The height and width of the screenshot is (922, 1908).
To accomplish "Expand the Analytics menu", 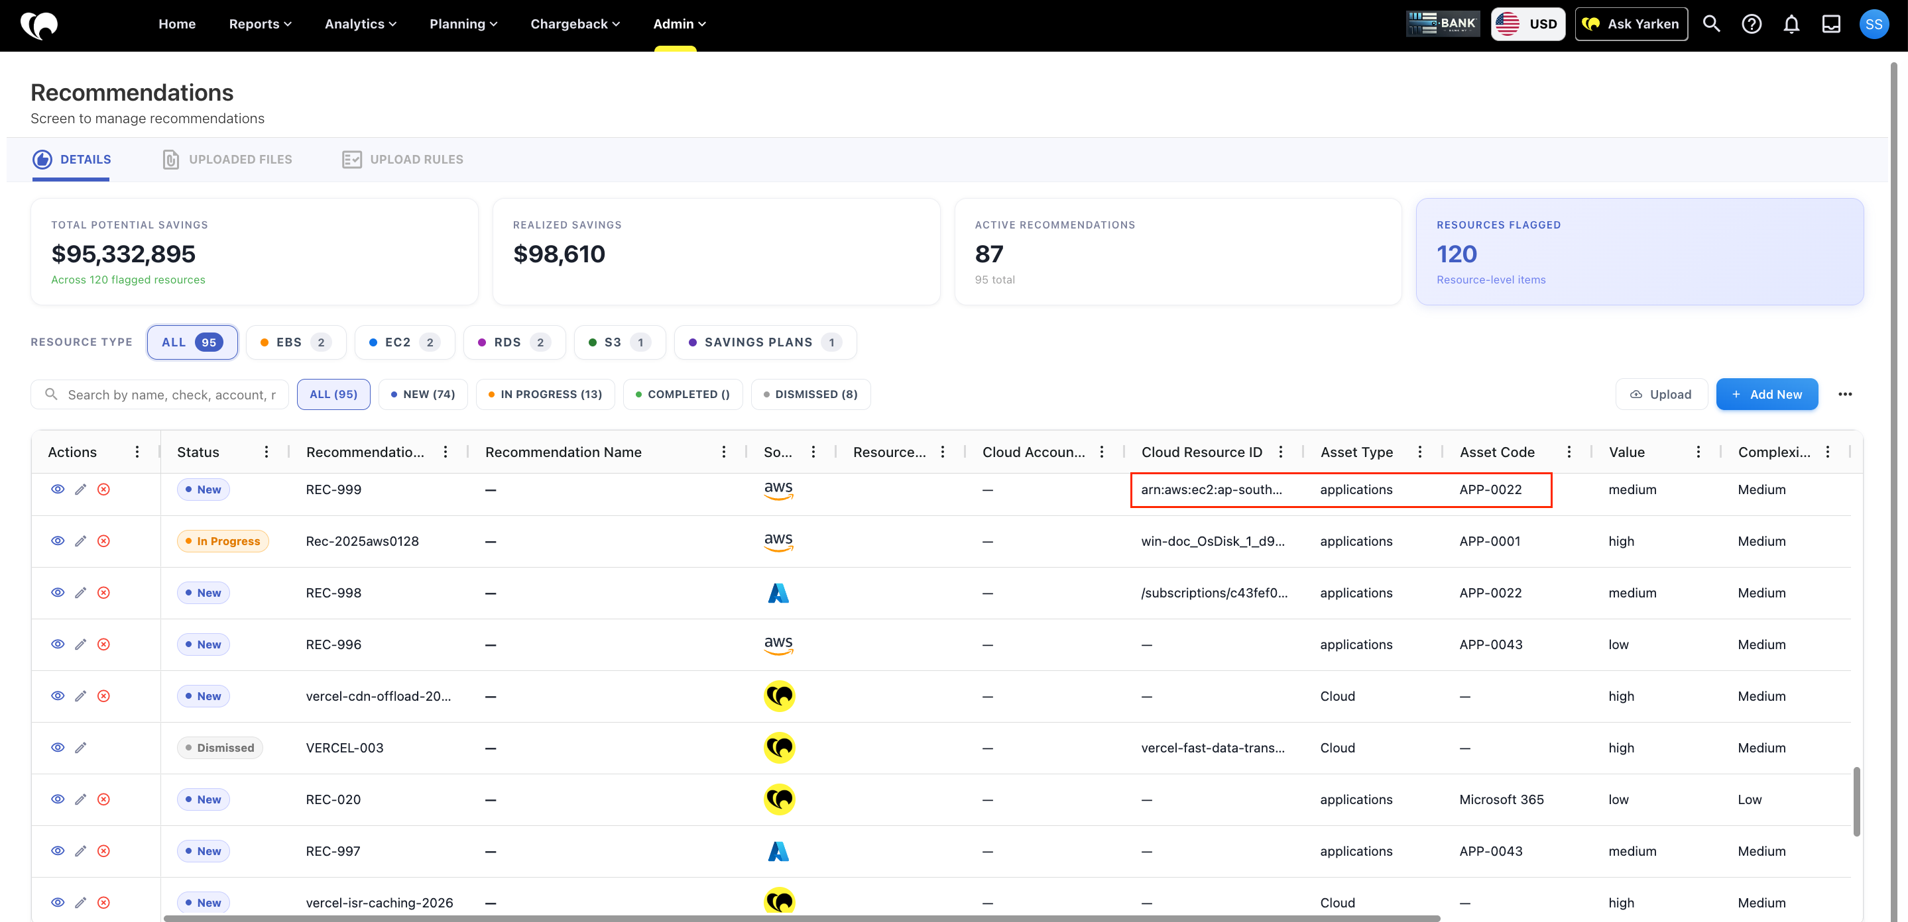I will tap(361, 24).
